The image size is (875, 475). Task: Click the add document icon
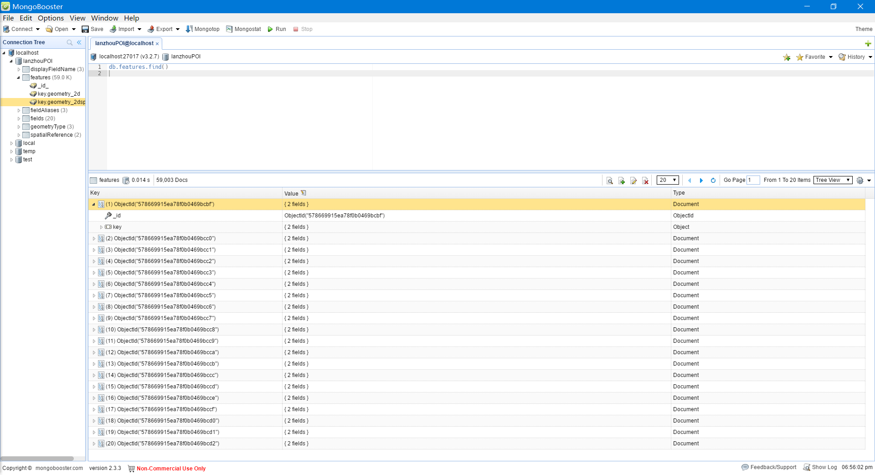622,181
